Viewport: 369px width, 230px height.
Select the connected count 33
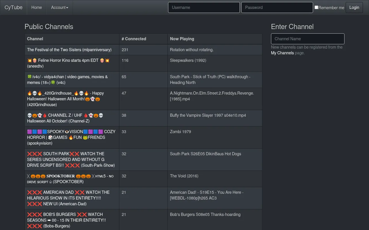[124, 132]
